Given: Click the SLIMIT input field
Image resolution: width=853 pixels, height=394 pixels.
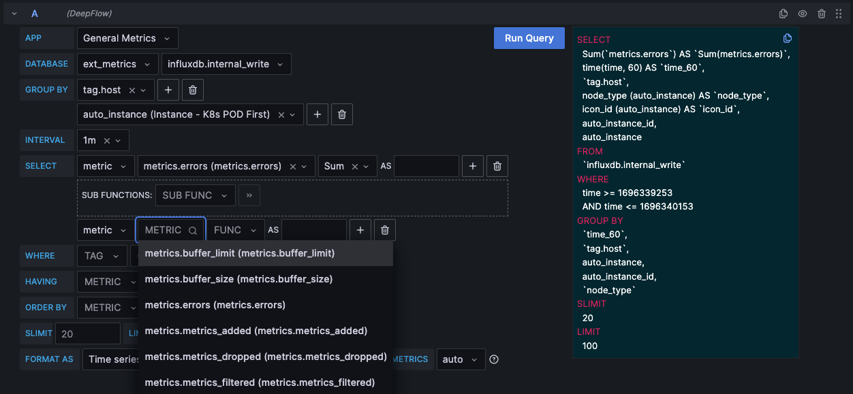Looking at the screenshot, I should 87,333.
